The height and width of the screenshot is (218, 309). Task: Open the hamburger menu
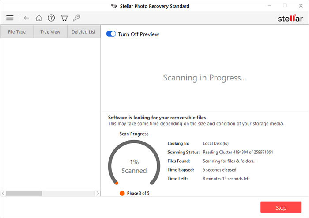coord(10,18)
